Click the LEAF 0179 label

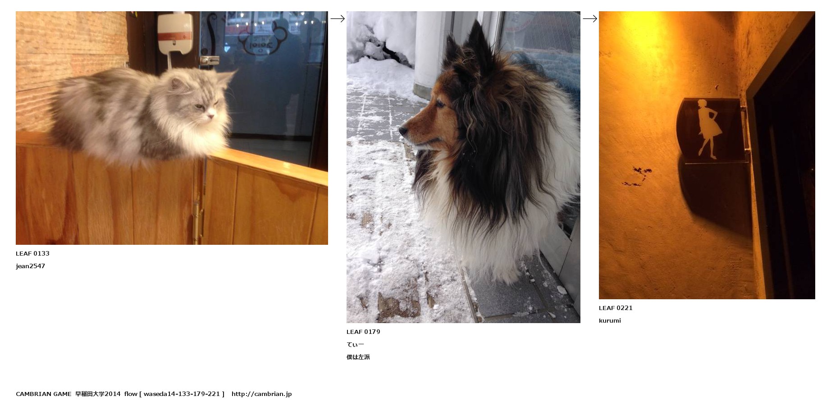(x=363, y=332)
